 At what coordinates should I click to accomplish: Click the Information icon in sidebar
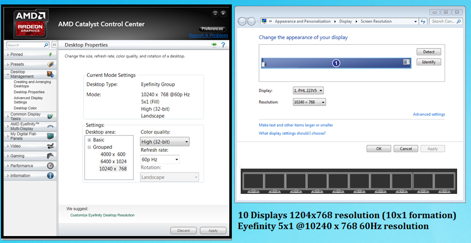click(50, 176)
